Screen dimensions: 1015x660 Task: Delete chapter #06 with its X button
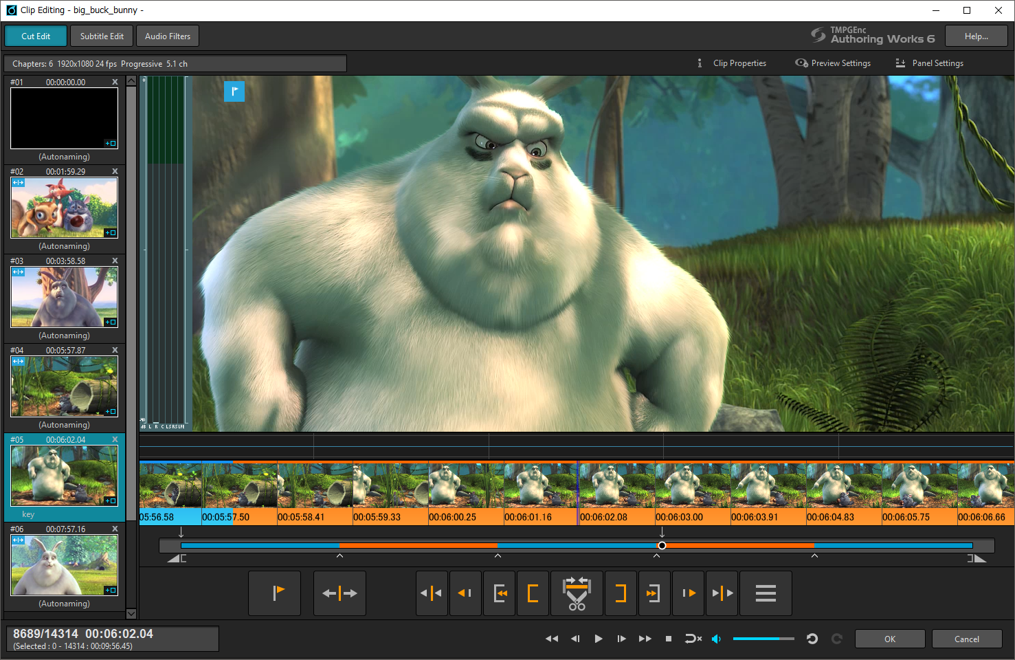[115, 529]
